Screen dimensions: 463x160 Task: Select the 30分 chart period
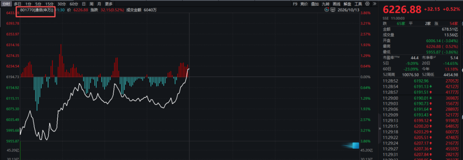coord(61,4)
